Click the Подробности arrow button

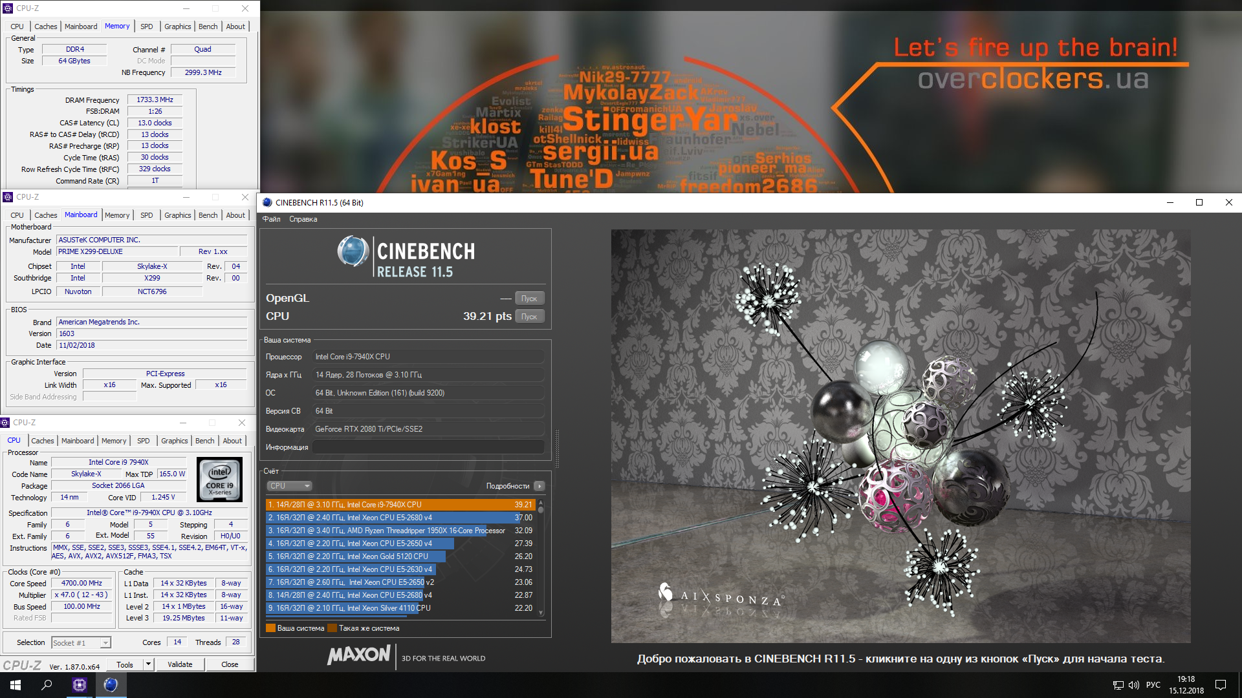pyautogui.click(x=539, y=486)
